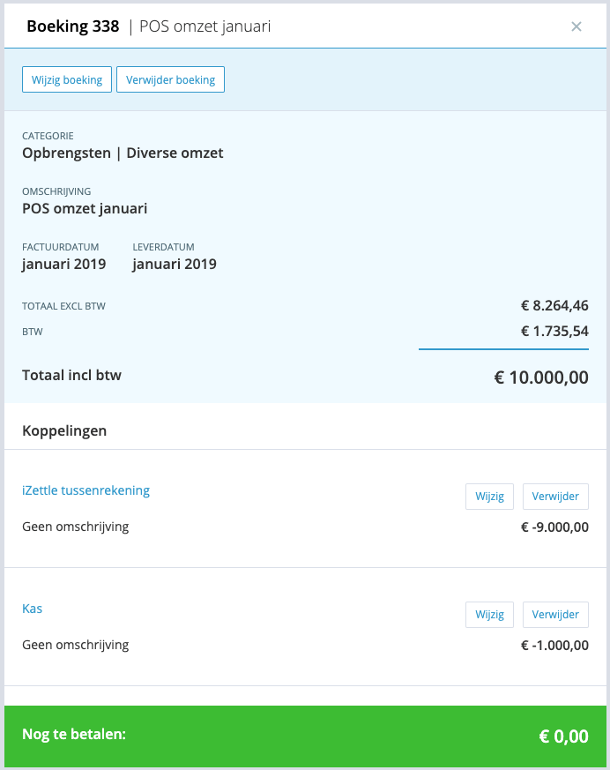Click the green Nog te betalen bar
Screen dimensions: 610x770
(305, 736)
